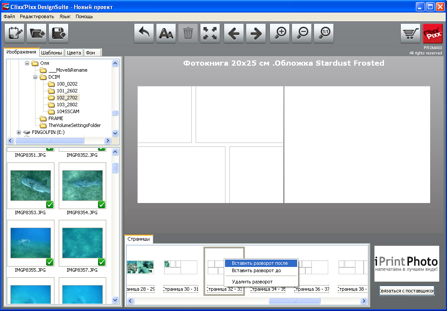Select the ___Move&Rename folder

(x=68, y=70)
